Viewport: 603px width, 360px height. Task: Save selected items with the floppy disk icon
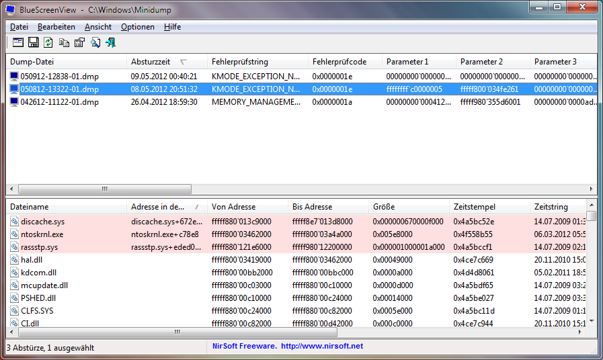click(34, 42)
